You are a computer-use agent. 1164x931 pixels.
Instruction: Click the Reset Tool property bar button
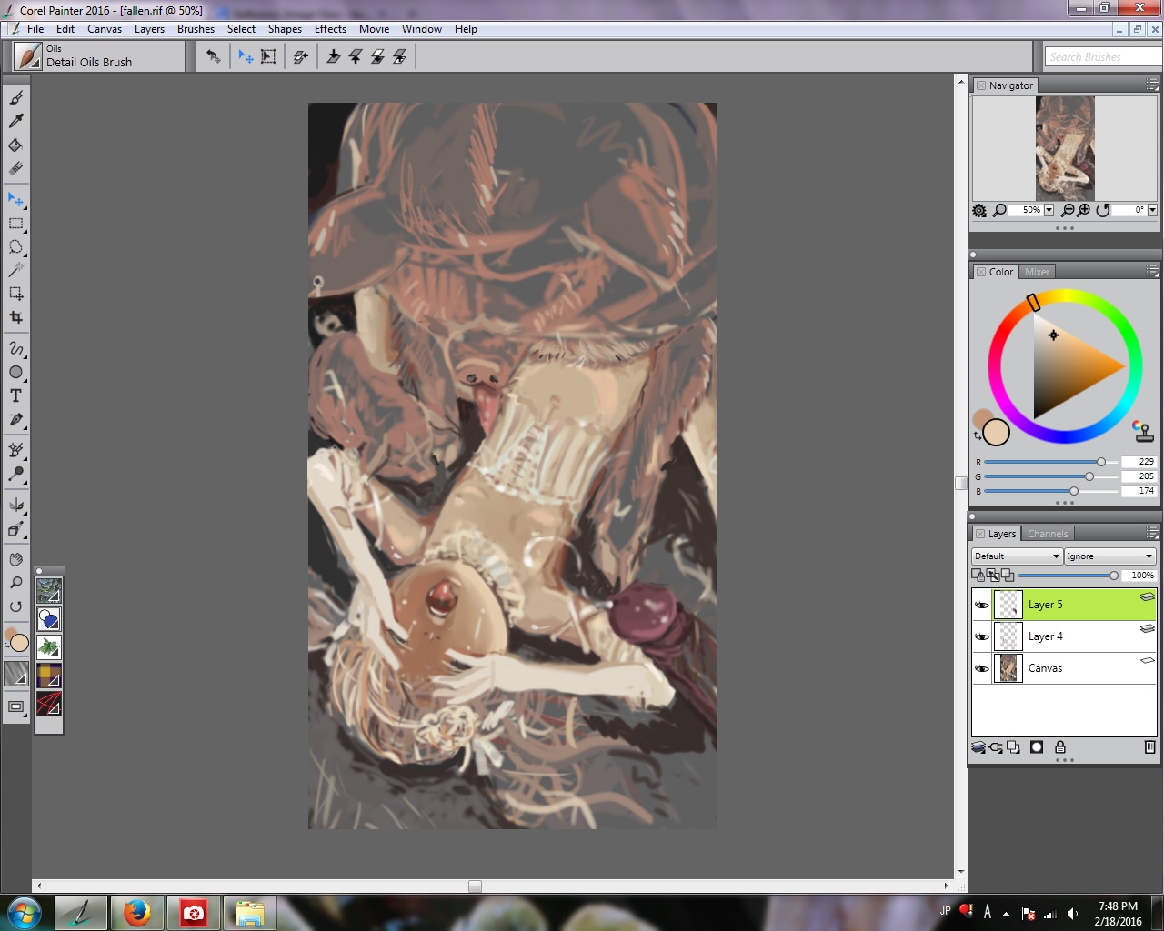pos(213,56)
